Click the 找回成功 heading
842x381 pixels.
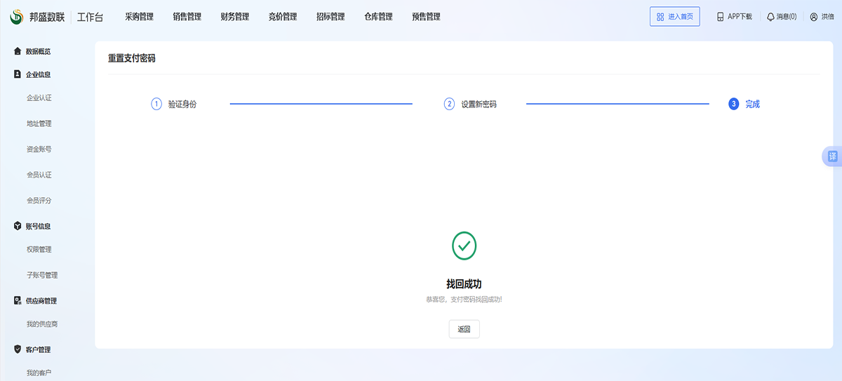(x=464, y=283)
